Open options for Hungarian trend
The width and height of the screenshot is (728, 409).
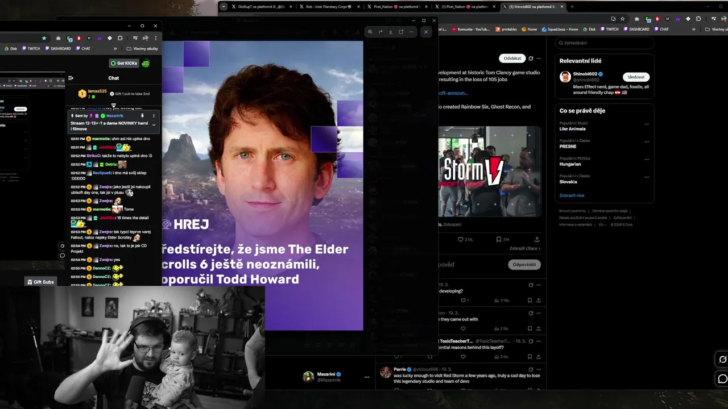point(647,159)
